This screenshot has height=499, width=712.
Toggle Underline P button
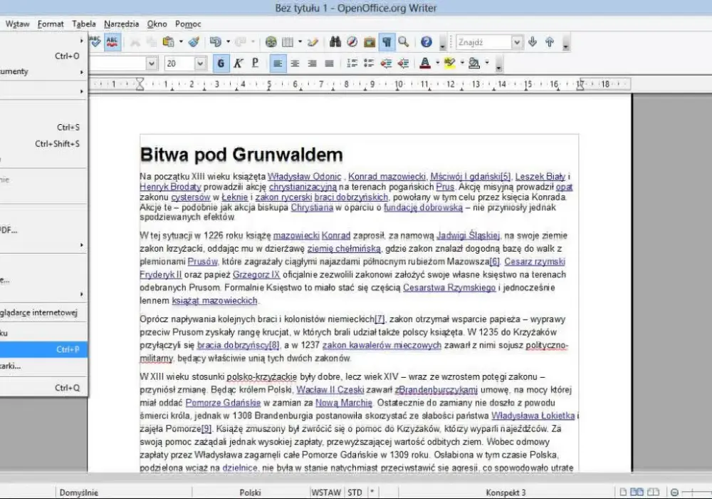tap(255, 63)
